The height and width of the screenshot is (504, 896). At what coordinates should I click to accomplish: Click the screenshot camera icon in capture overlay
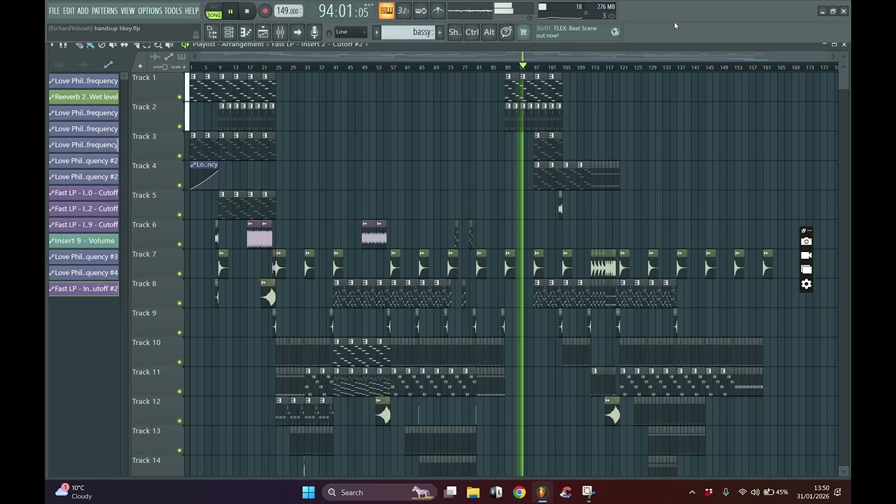click(806, 241)
